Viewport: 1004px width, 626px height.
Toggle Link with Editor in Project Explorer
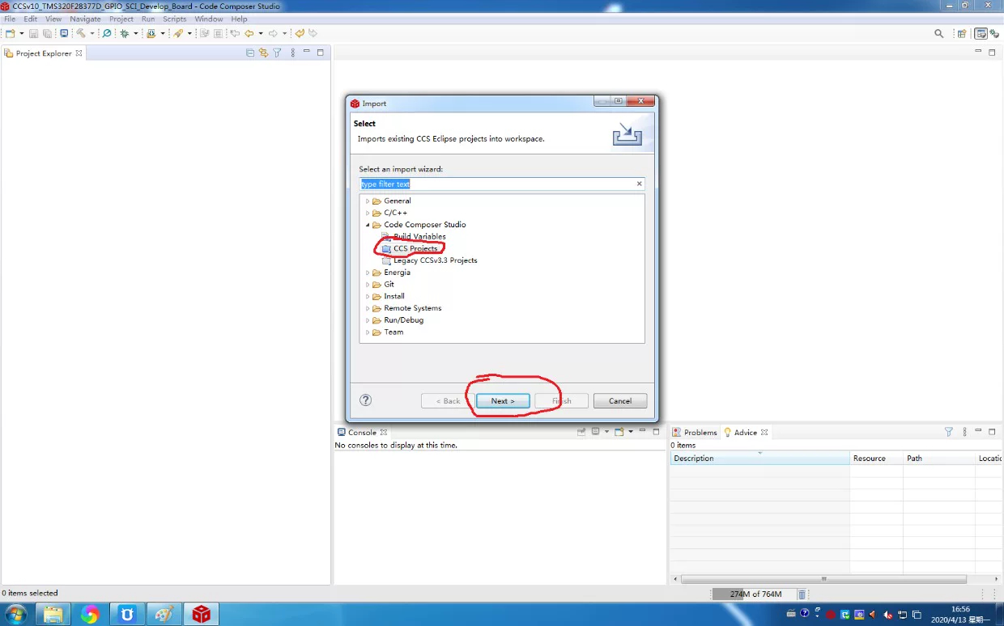tap(263, 53)
